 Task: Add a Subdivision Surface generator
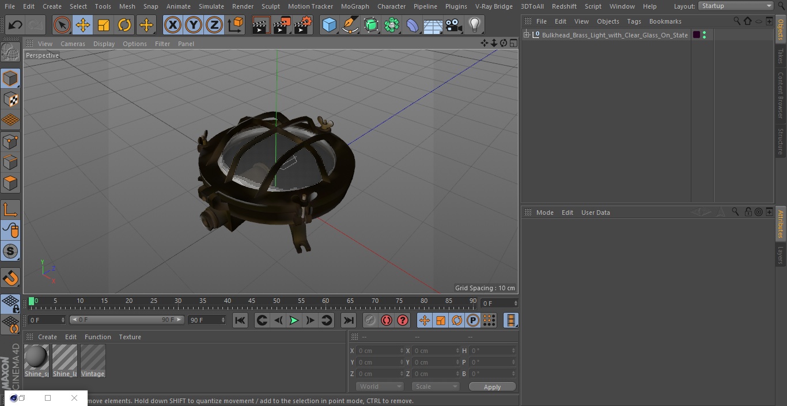click(371, 25)
